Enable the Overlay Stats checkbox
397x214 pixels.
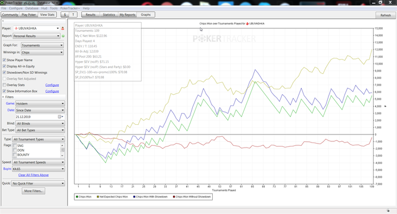click(x=5, y=85)
